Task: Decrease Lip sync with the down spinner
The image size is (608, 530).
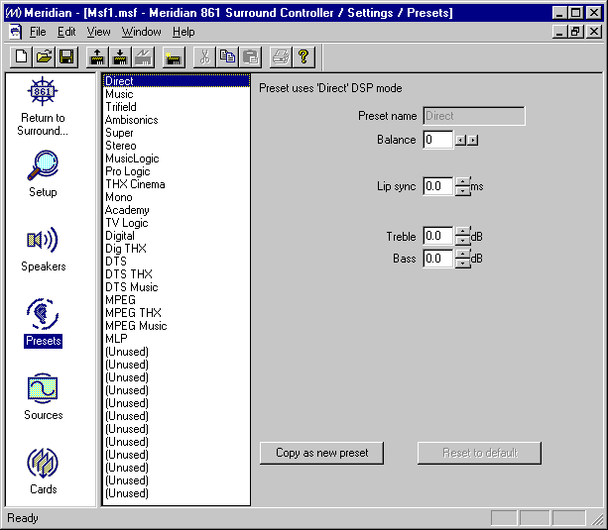Action: click(x=462, y=191)
